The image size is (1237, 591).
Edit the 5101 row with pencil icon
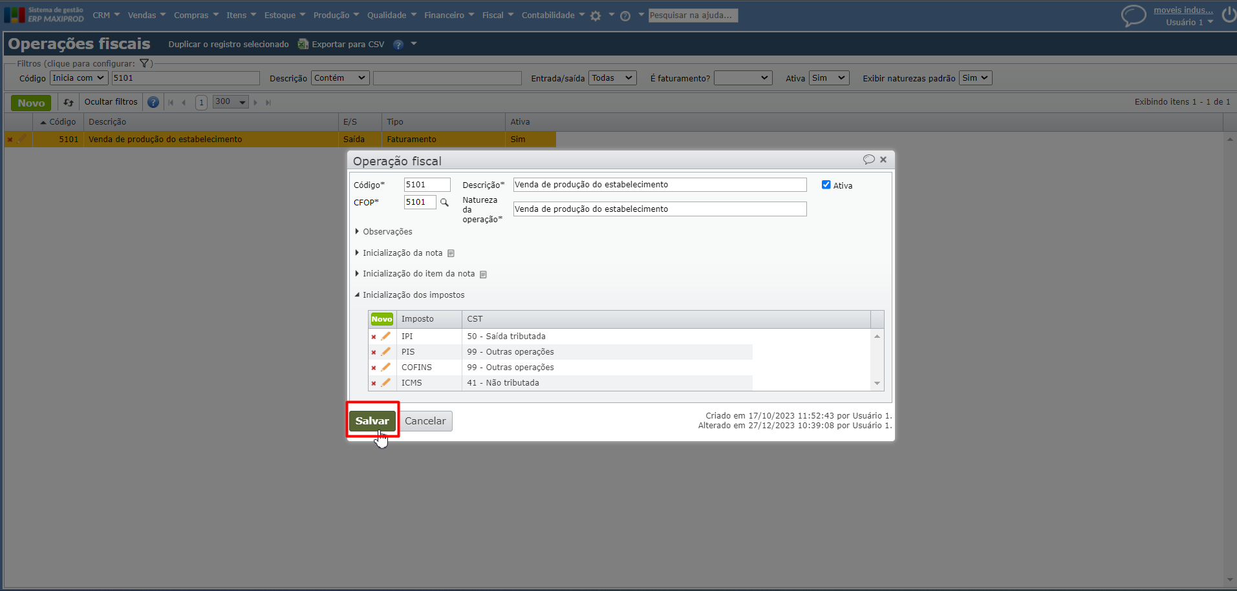click(x=22, y=139)
